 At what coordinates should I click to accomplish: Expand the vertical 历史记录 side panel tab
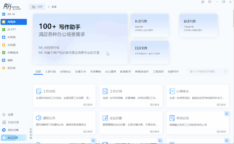[31, 133]
